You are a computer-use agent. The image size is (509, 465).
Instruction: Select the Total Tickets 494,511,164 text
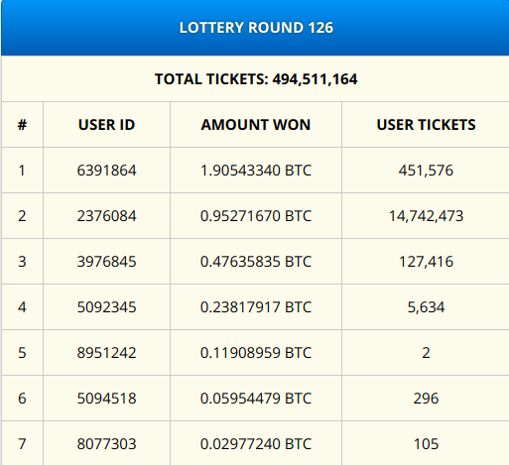pyautogui.click(x=256, y=79)
